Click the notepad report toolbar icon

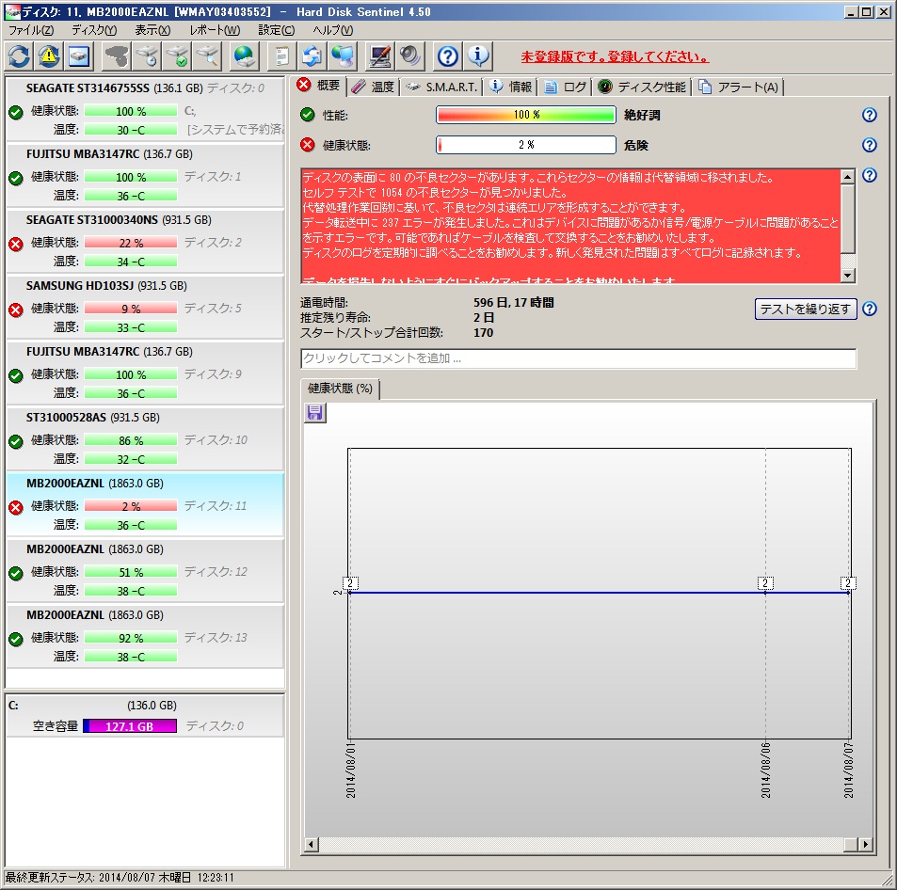[280, 56]
